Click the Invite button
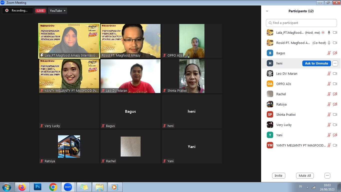 pyautogui.click(x=279, y=175)
